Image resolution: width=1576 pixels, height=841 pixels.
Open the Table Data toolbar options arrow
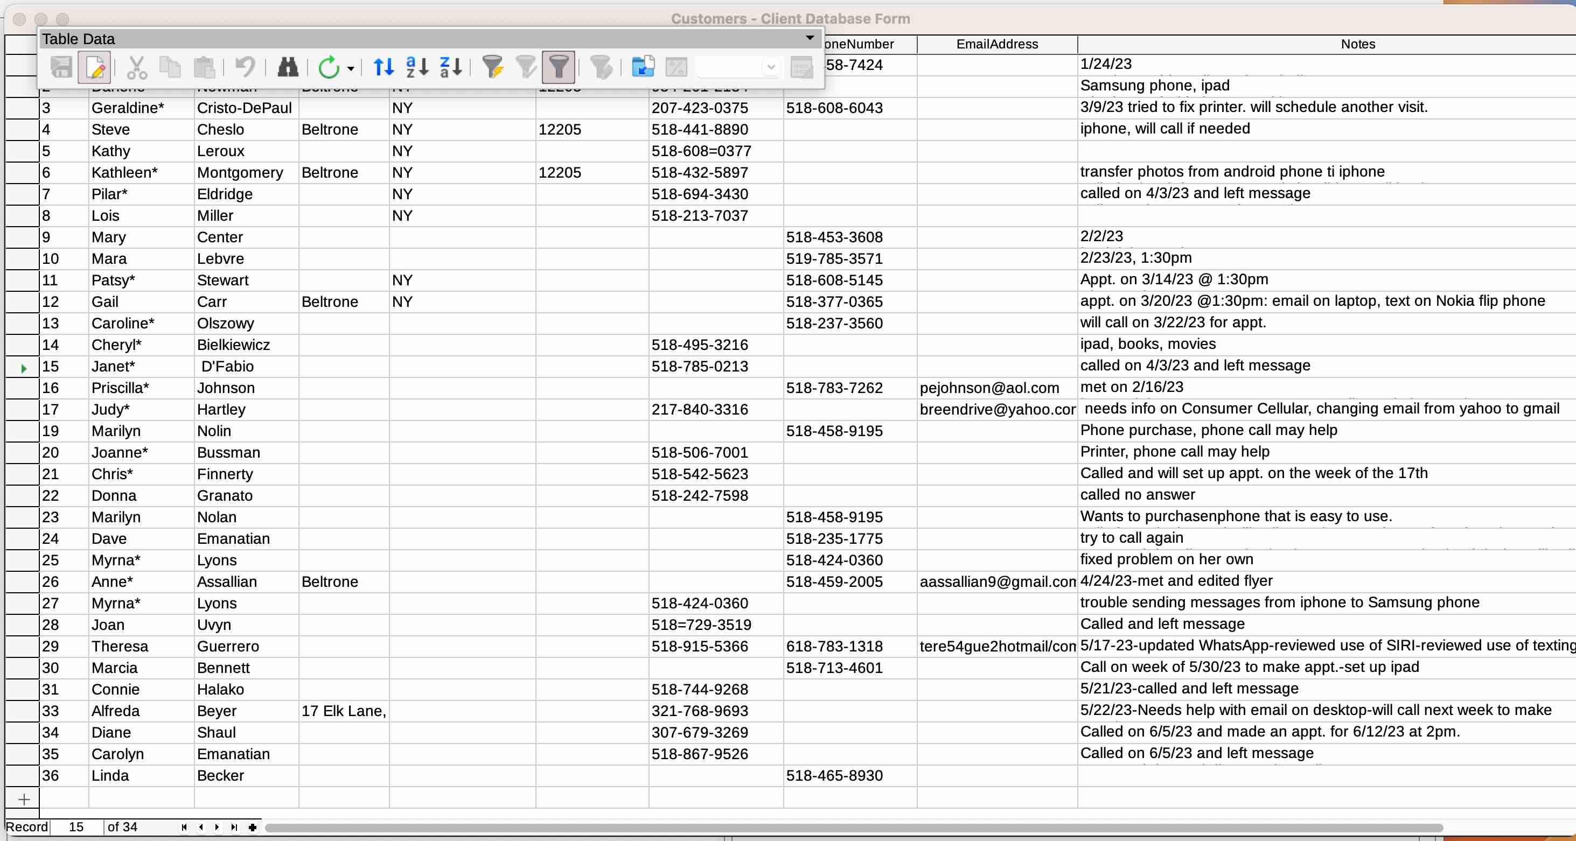click(x=810, y=38)
